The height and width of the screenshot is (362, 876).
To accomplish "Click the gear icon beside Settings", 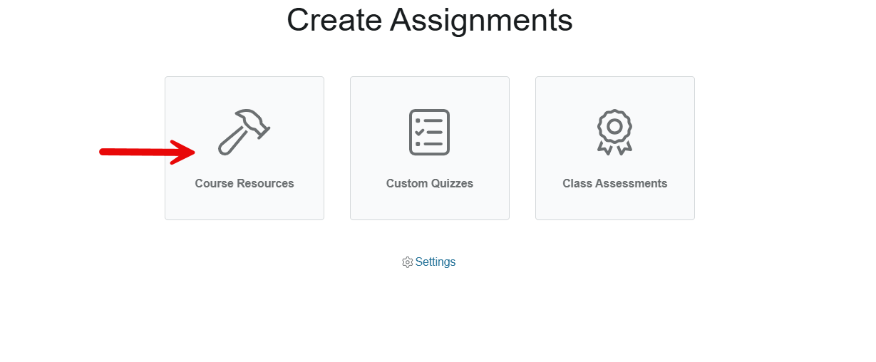I will [408, 262].
